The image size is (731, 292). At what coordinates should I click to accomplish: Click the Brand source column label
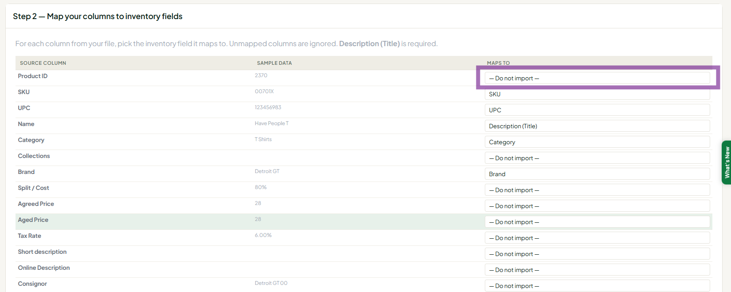26,172
